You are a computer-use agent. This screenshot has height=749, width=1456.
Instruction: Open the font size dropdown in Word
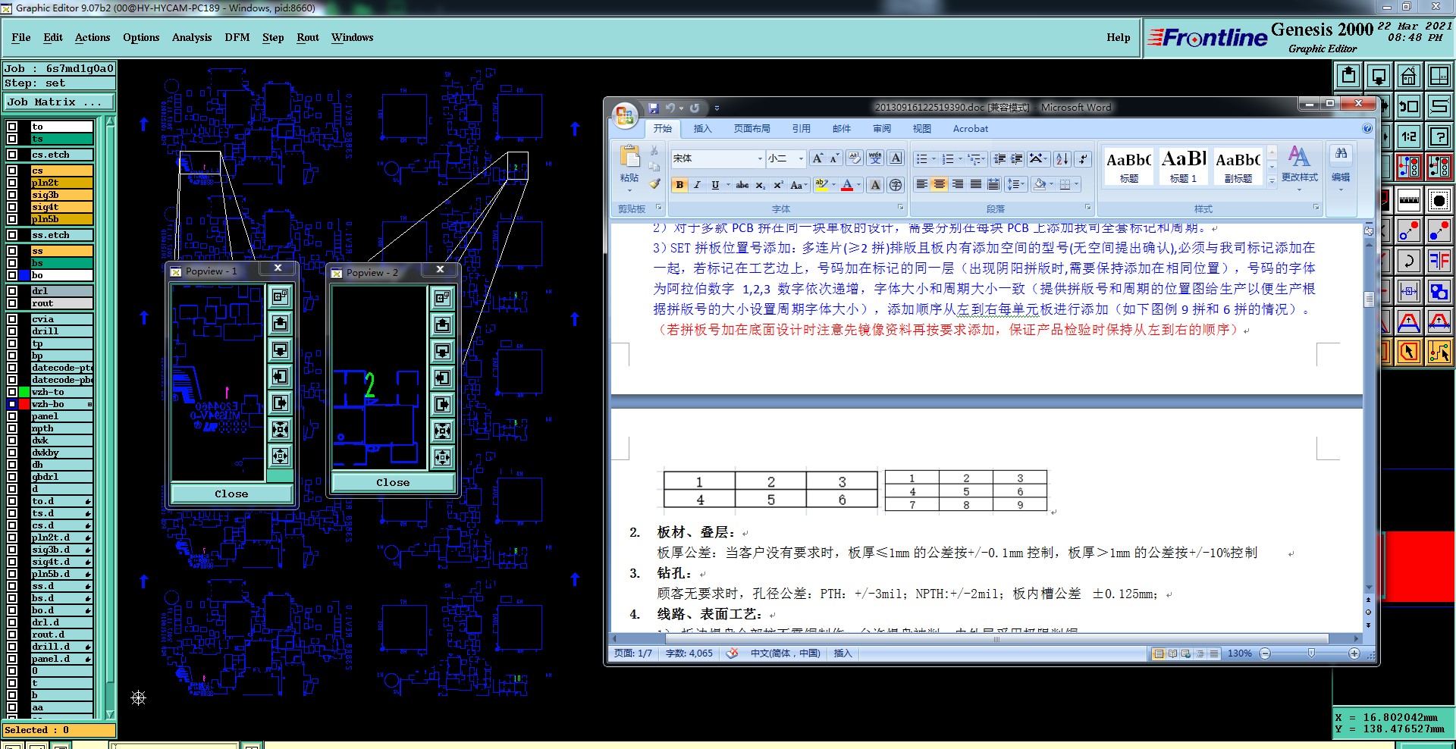(x=801, y=158)
